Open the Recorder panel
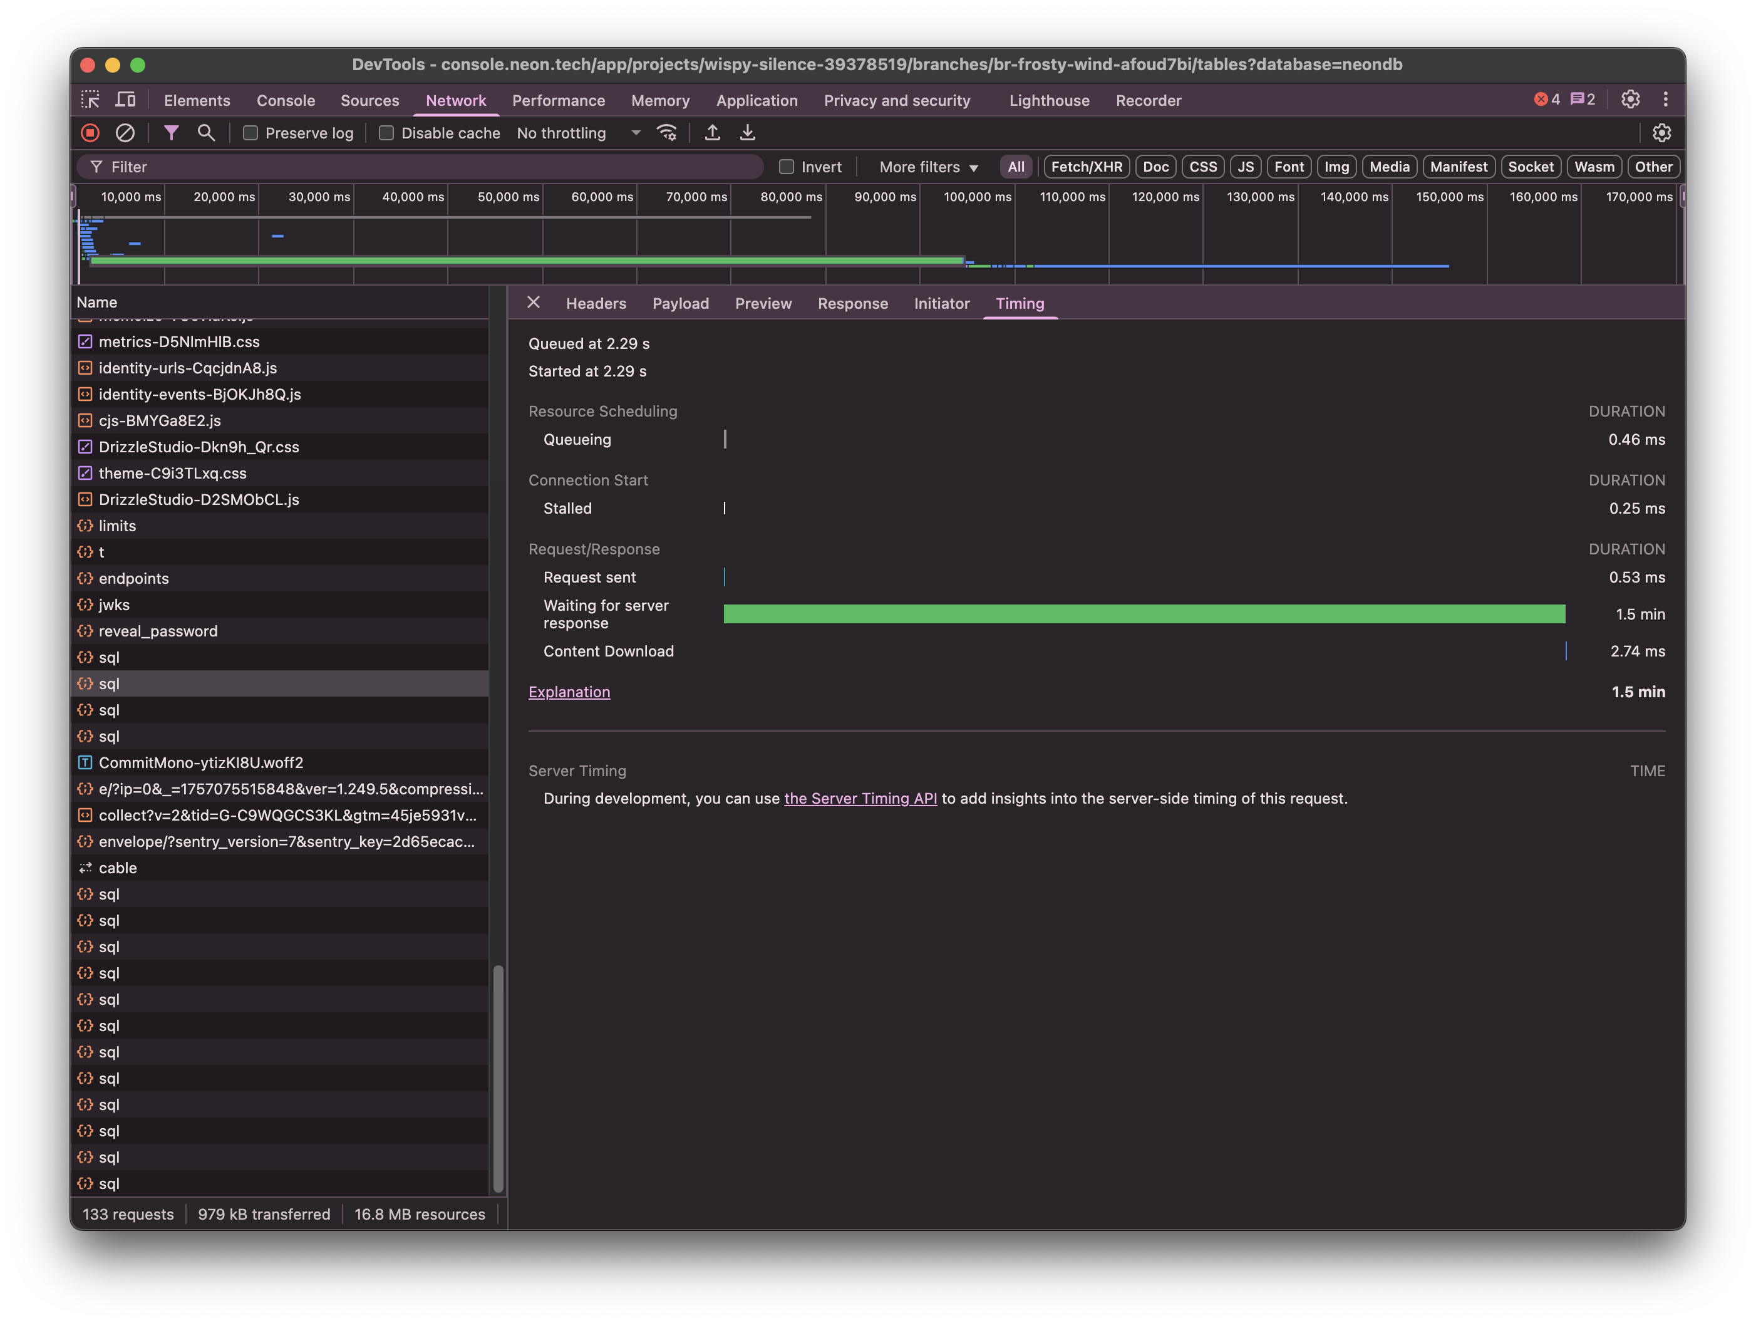The width and height of the screenshot is (1756, 1323). pos(1148,100)
